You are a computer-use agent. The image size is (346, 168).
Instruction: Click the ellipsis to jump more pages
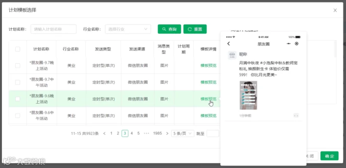(146, 133)
